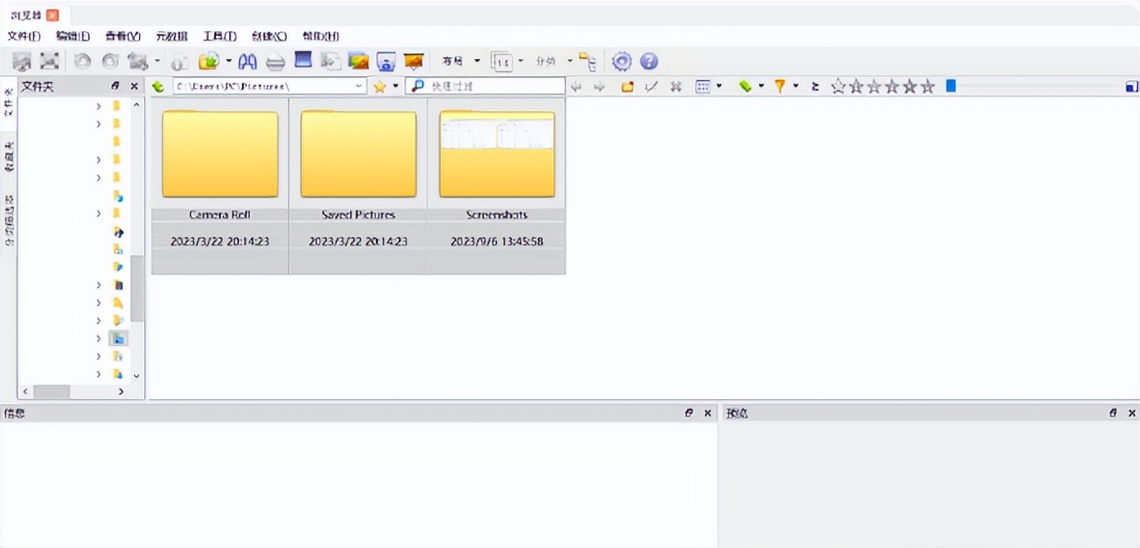
Task: Click the blue thumbnail size slider handle
Action: (x=950, y=85)
